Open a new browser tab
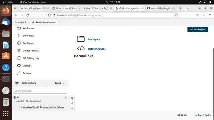The width and height of the screenshot is (214, 120). pos(181,8)
